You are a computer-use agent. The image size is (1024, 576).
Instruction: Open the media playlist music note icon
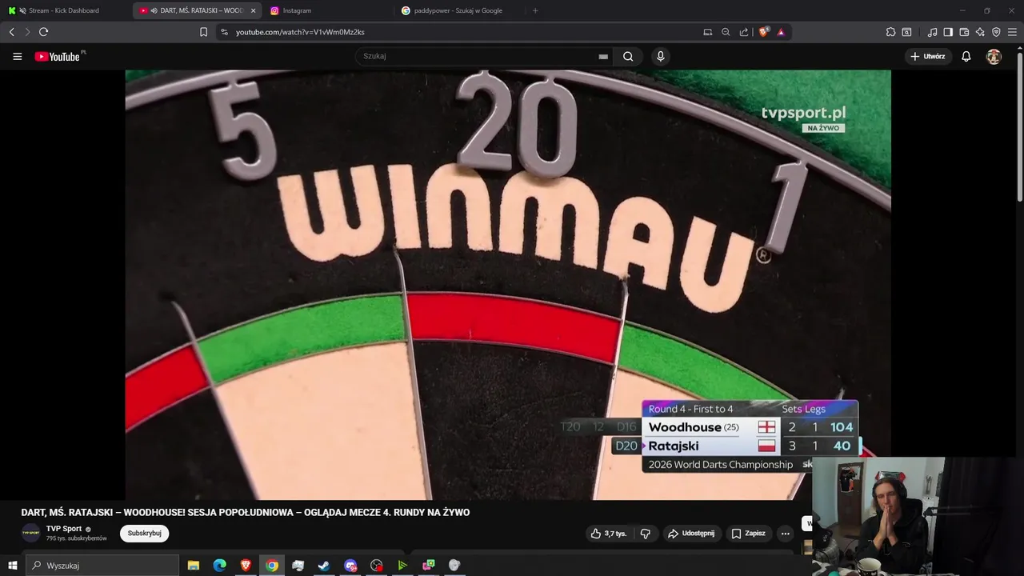pyautogui.click(x=932, y=32)
